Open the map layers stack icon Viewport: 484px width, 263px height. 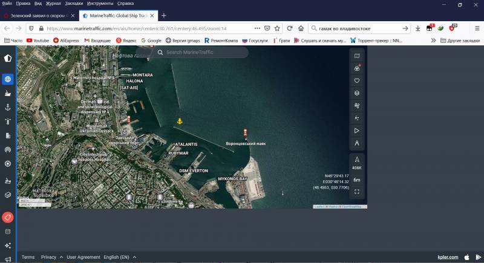coord(357,93)
